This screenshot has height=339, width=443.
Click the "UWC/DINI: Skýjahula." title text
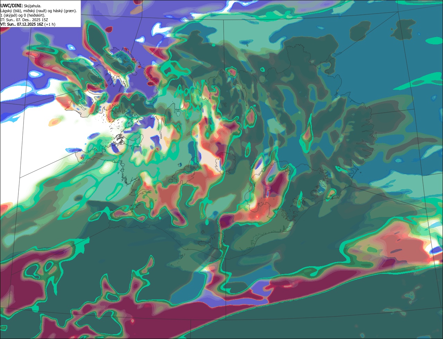[x=21, y=6]
